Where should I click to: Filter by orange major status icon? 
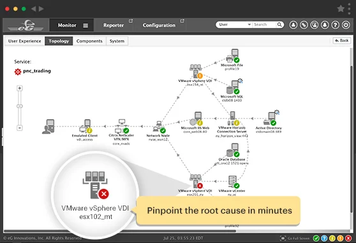[x=340, y=239]
